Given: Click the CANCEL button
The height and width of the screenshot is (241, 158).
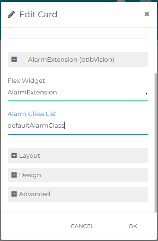Looking at the screenshot, I should coord(82,226).
